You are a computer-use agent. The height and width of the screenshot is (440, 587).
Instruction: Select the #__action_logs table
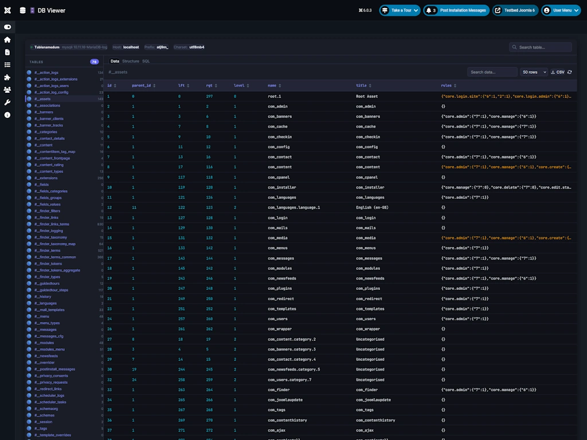pos(64,73)
